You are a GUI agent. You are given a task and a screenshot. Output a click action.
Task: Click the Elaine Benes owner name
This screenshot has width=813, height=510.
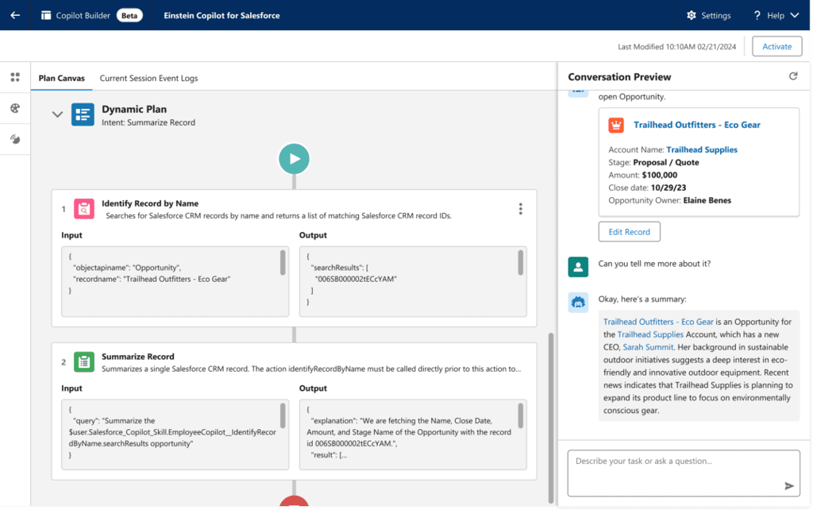pos(707,200)
